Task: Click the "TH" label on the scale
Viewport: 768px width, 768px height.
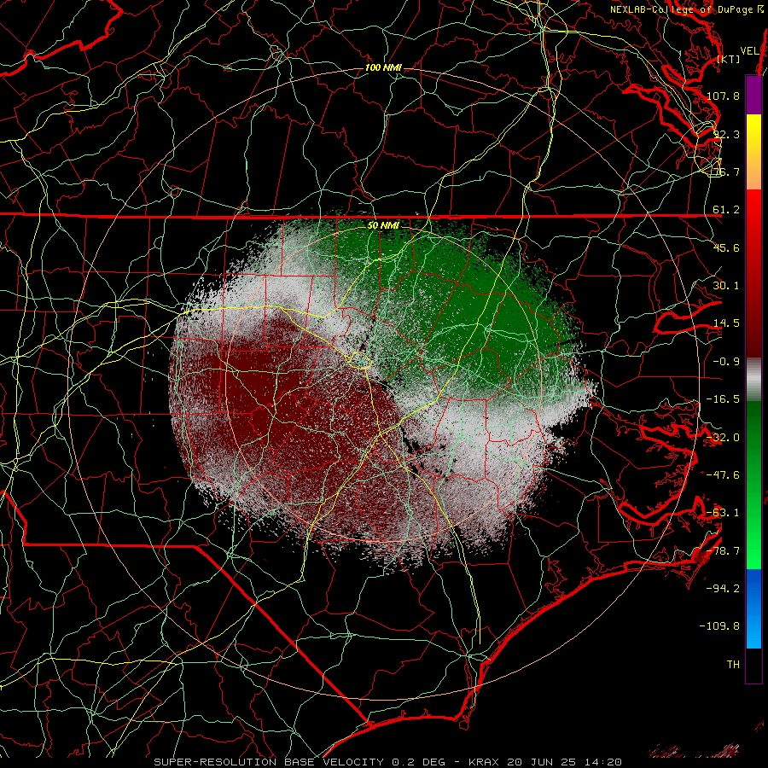Action: (x=733, y=665)
